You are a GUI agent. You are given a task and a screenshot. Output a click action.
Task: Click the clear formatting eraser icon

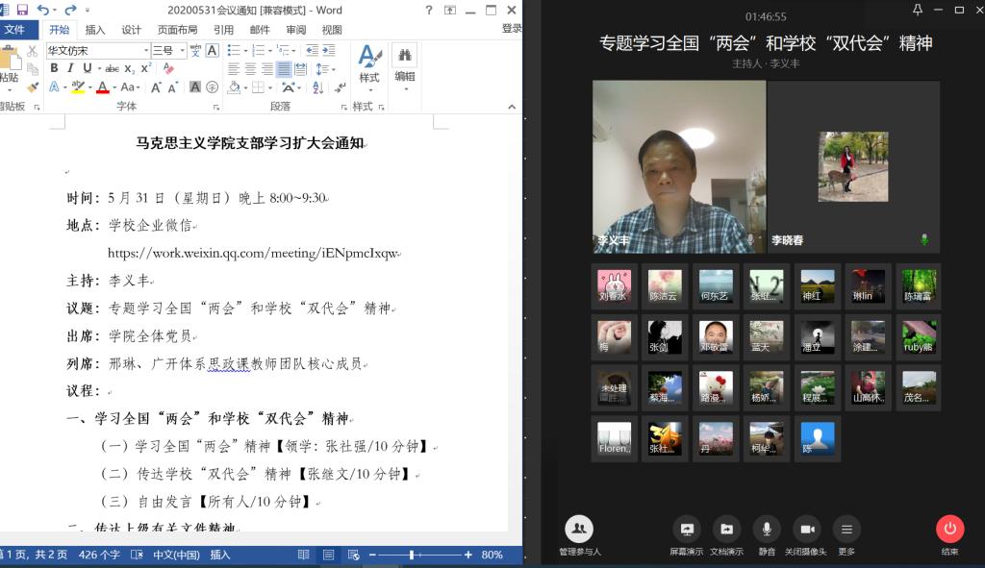(x=169, y=68)
